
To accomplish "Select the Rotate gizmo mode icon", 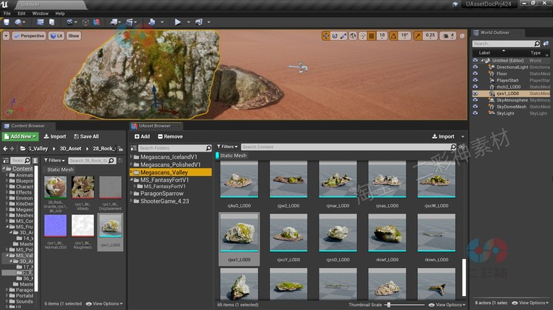I will coord(335,36).
